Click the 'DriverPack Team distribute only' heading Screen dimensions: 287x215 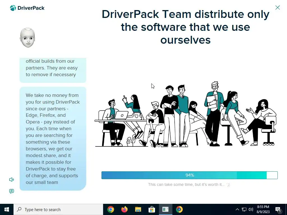tap(186, 27)
